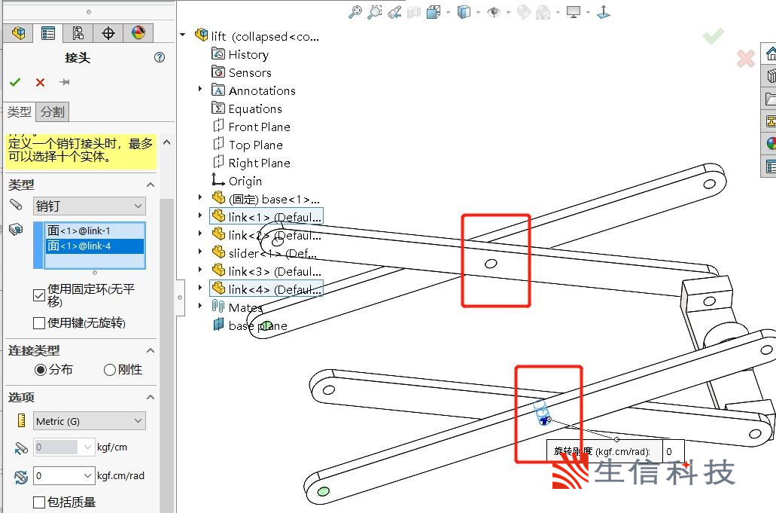Switch to the 类型 tab

pos(20,112)
